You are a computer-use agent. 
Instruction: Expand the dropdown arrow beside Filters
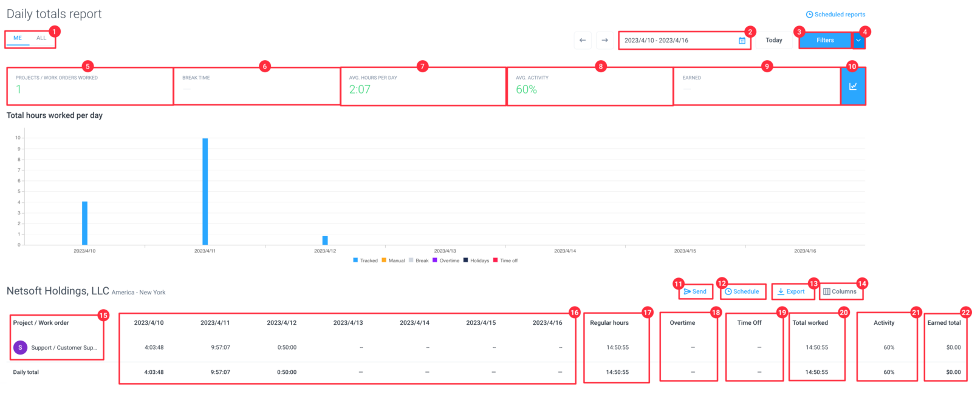click(x=858, y=40)
